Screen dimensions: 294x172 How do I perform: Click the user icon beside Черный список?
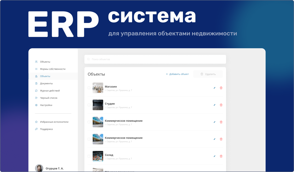pyautogui.click(x=36, y=98)
